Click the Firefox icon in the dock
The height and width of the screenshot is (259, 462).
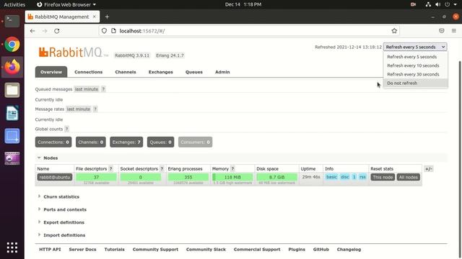pos(12,67)
